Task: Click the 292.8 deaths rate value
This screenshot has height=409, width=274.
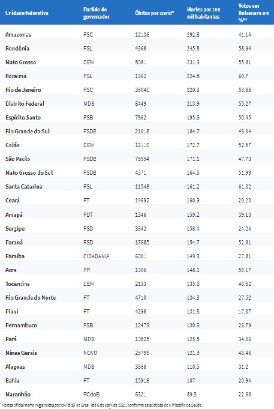Action: click(x=193, y=34)
